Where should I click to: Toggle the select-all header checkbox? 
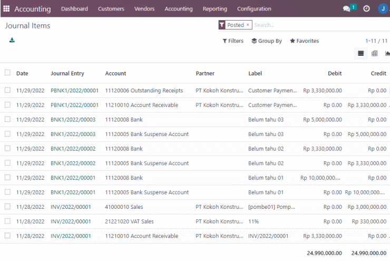click(7, 73)
